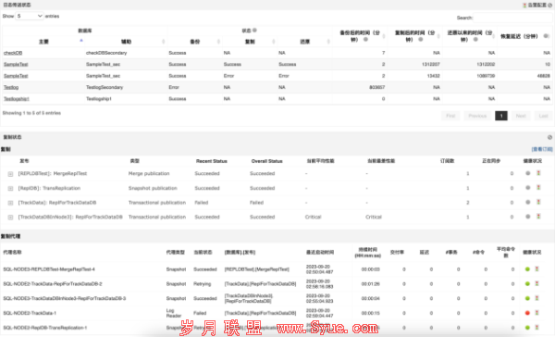Open the Testlog database link
This screenshot has height=337, width=555.
(11, 87)
